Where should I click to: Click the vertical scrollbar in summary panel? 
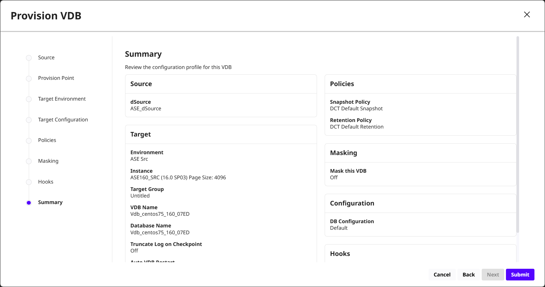click(518, 134)
